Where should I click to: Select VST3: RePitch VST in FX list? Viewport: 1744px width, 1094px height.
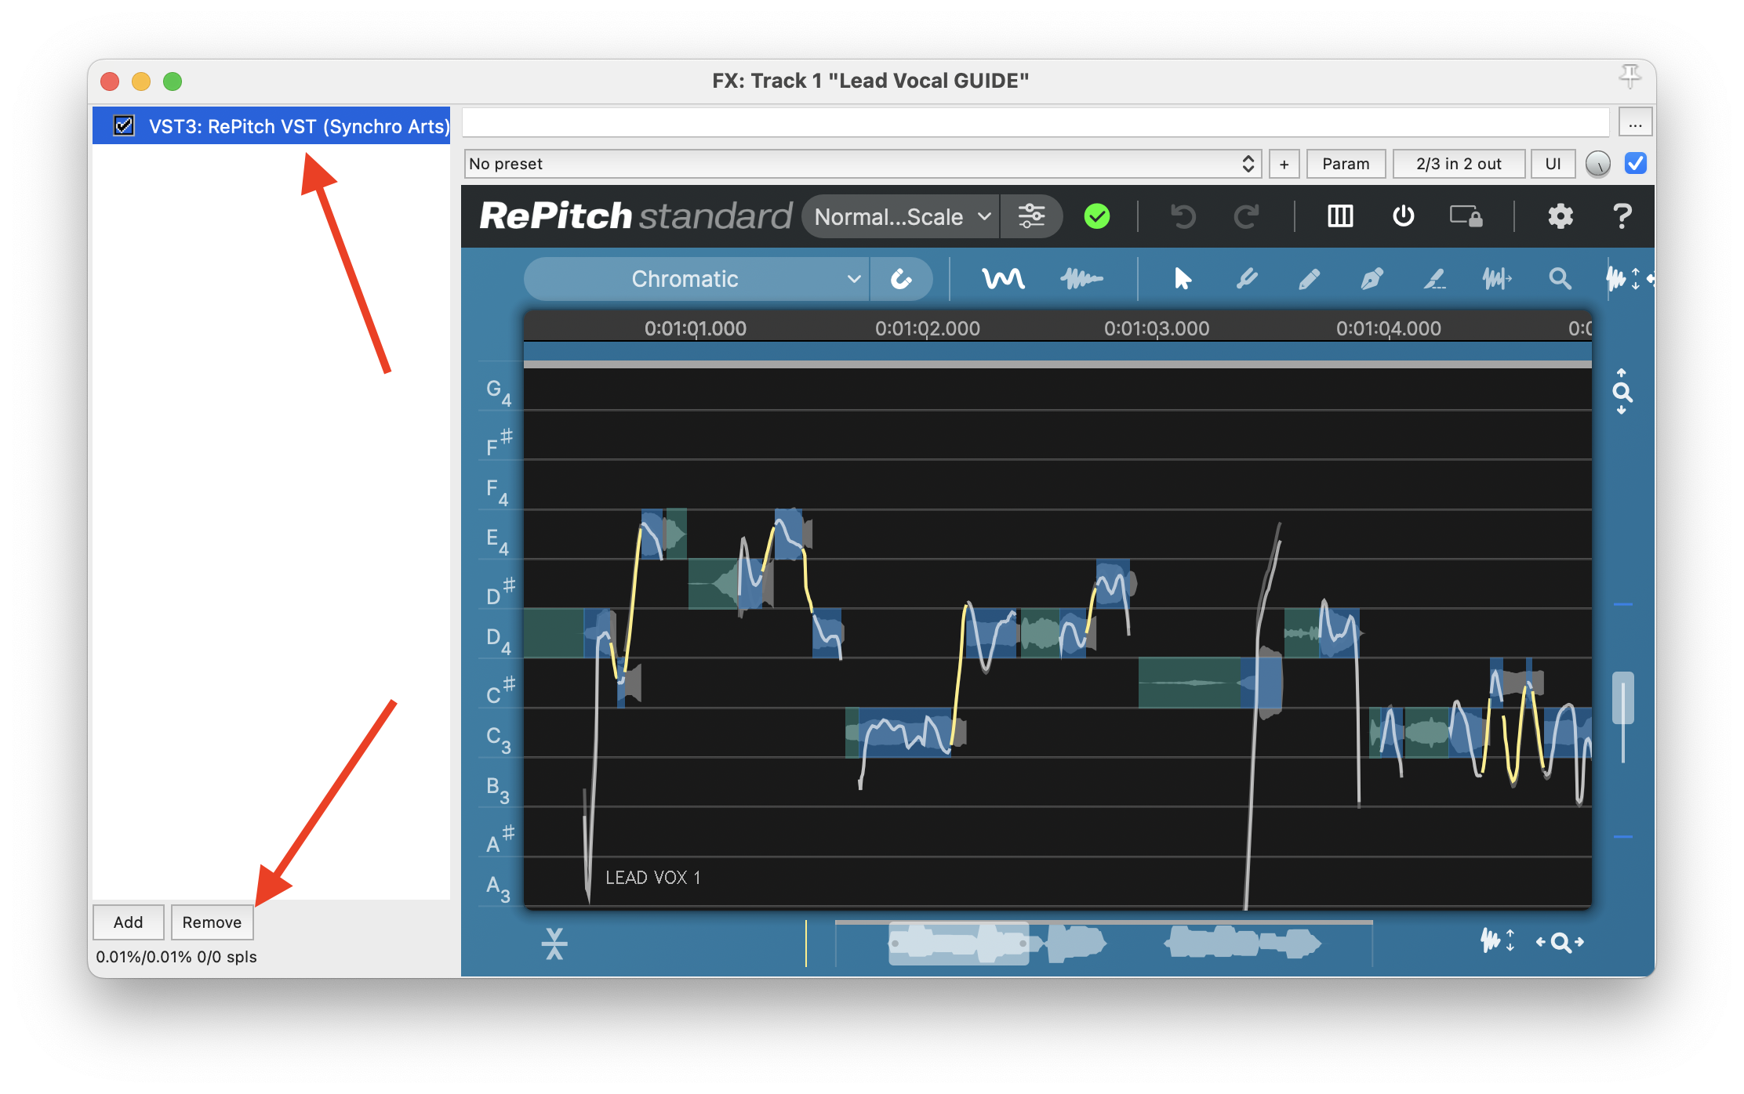[299, 126]
